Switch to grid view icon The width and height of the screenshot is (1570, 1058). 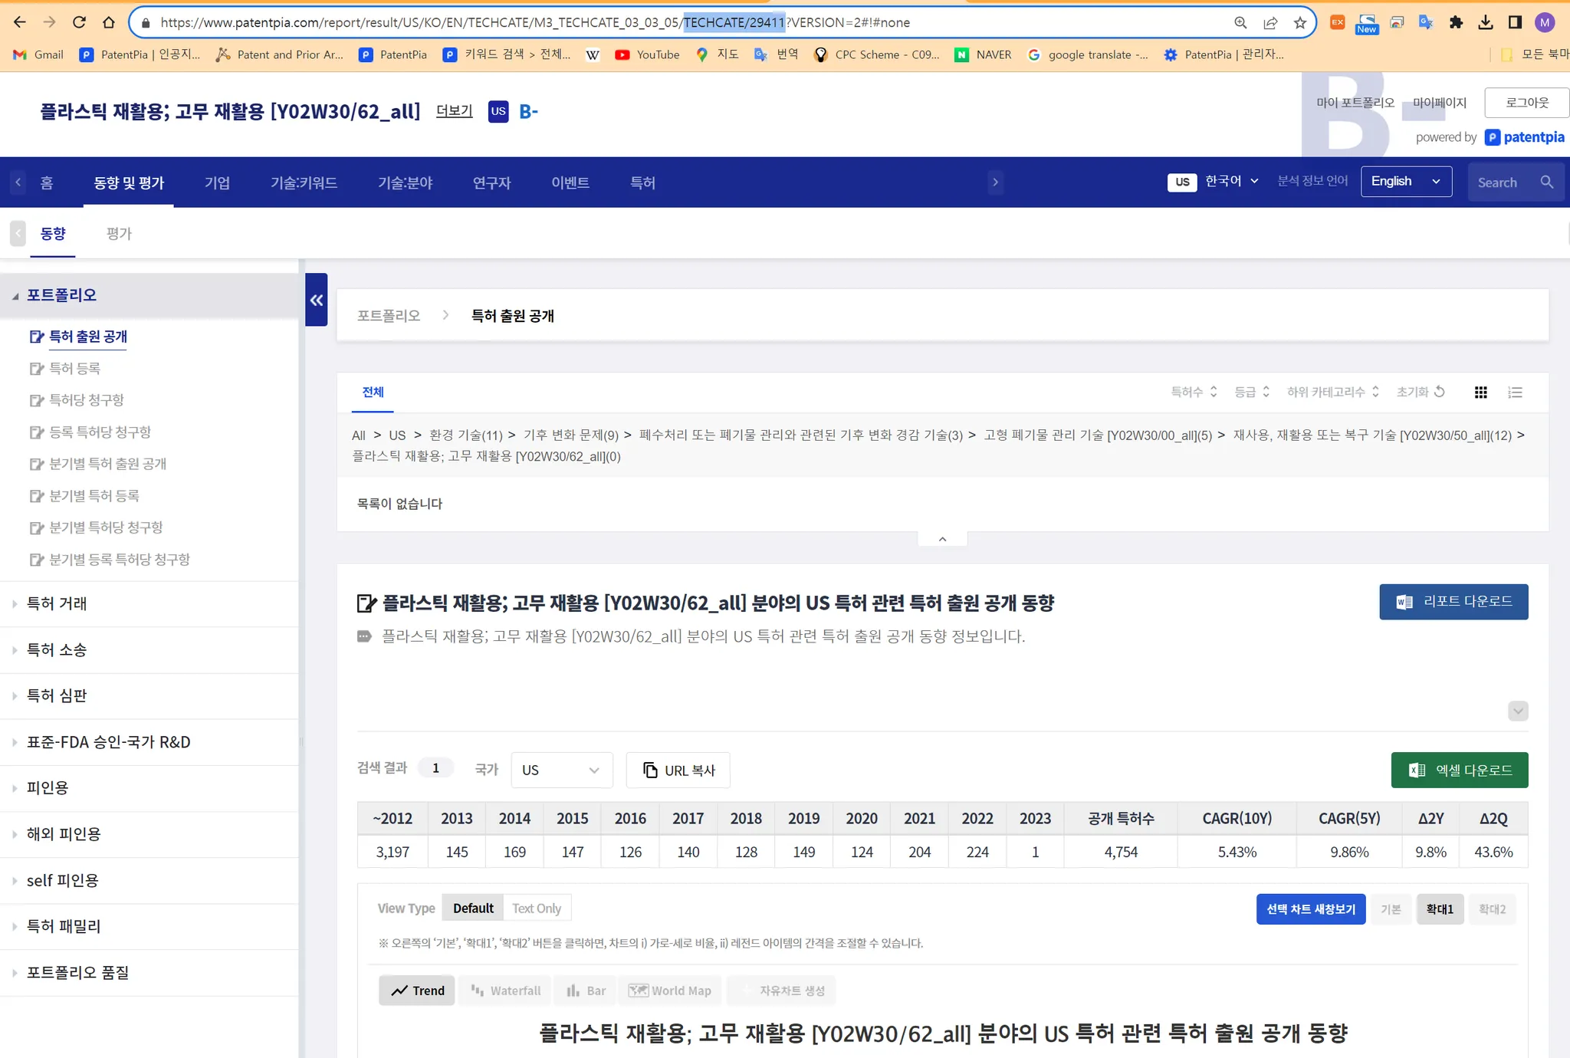point(1480,393)
